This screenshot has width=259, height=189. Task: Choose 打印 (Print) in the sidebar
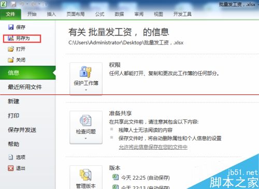pos(13,116)
